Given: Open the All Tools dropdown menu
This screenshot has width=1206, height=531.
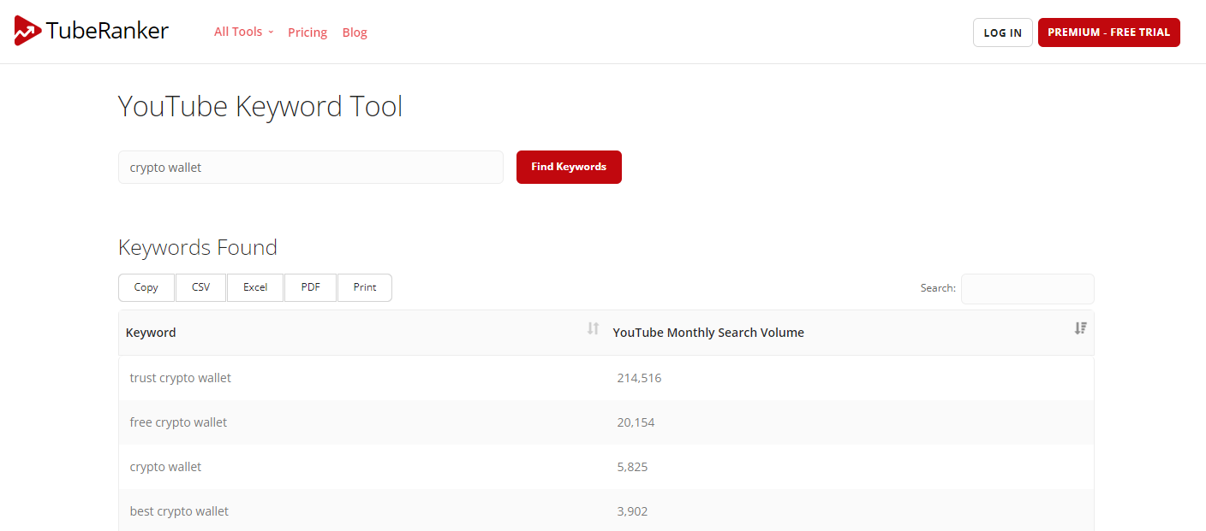Looking at the screenshot, I should tap(243, 32).
